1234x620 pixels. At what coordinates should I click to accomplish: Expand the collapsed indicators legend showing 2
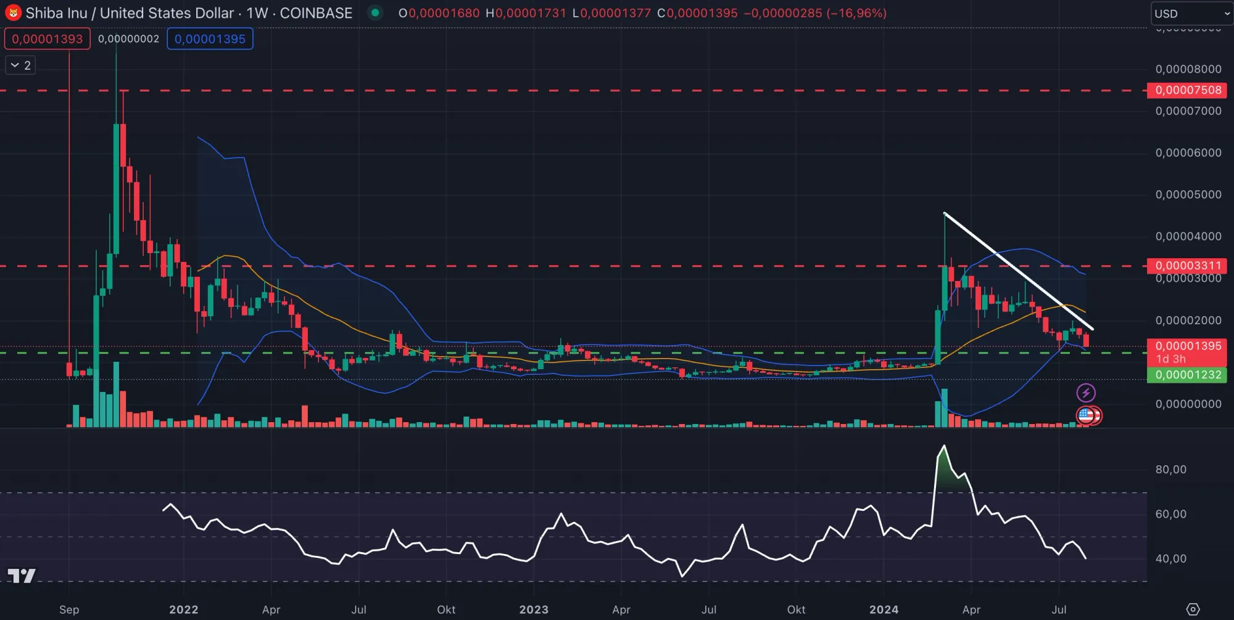coord(20,65)
